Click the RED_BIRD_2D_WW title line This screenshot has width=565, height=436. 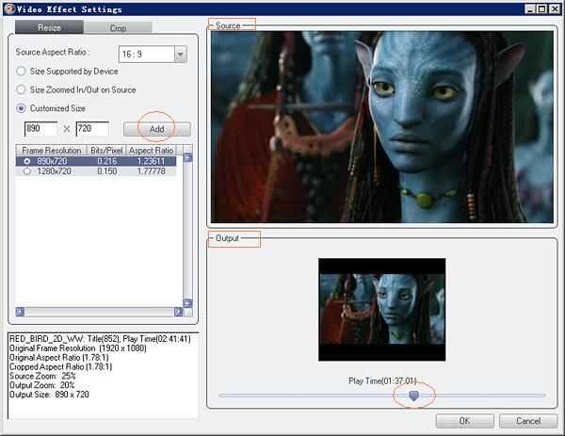100,339
